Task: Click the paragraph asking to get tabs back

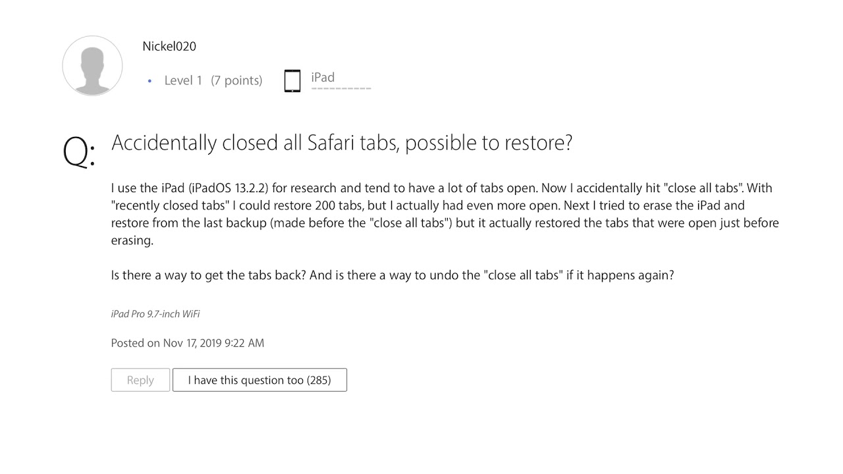Action: (393, 275)
